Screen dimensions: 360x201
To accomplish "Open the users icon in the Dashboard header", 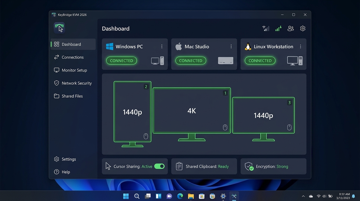I will point(290,29).
